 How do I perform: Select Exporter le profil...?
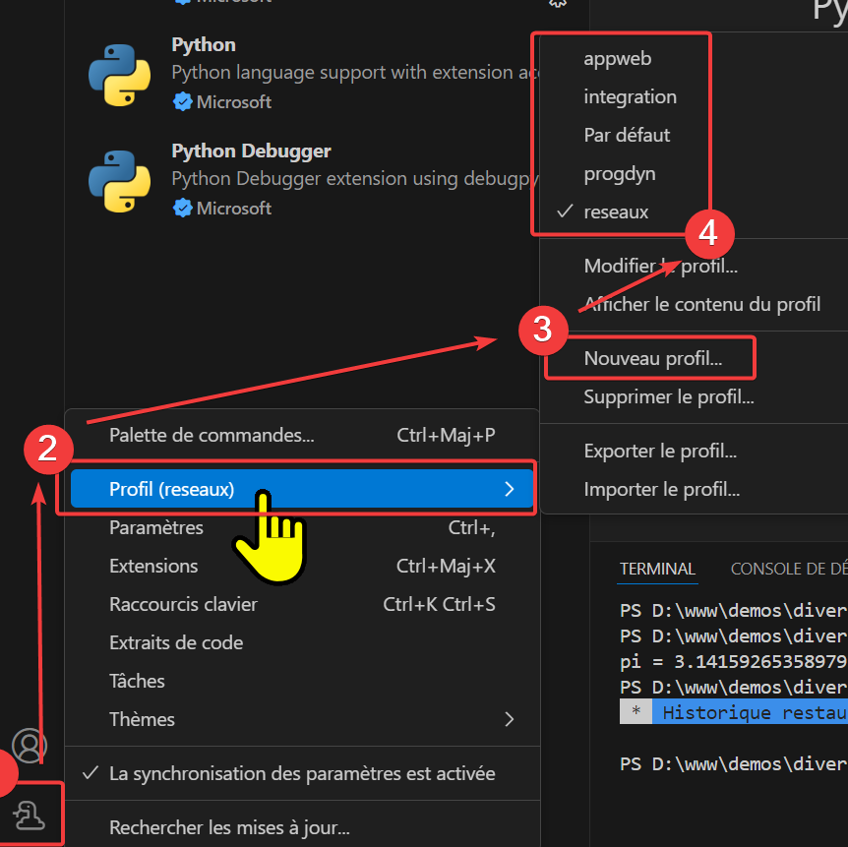click(660, 452)
